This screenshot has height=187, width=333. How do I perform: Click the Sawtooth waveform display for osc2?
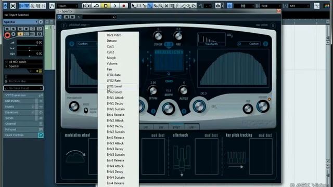211,39
